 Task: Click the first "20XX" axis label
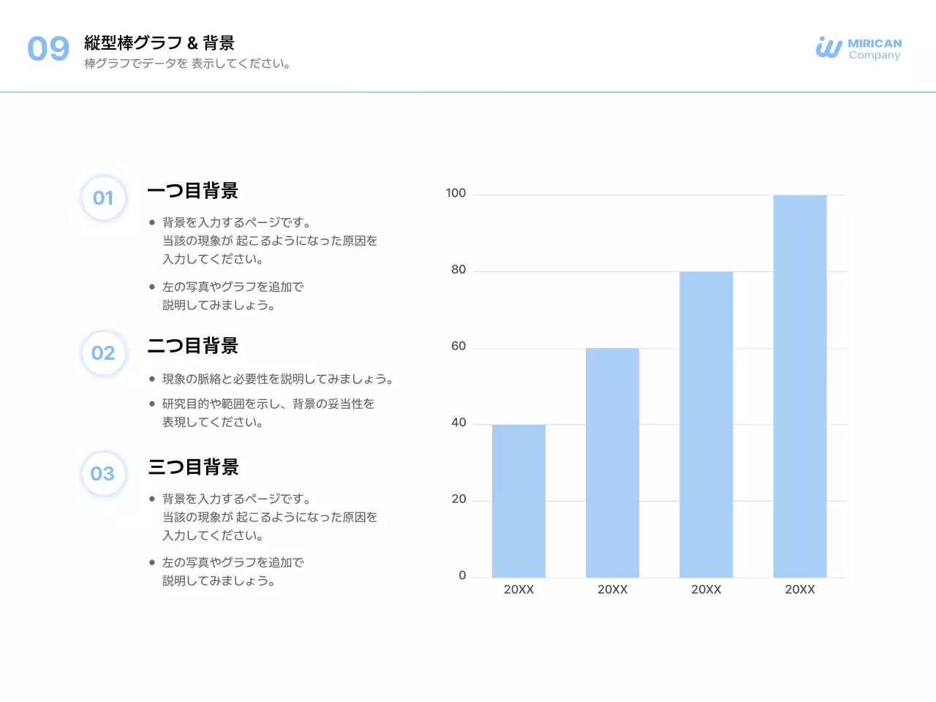click(x=519, y=589)
